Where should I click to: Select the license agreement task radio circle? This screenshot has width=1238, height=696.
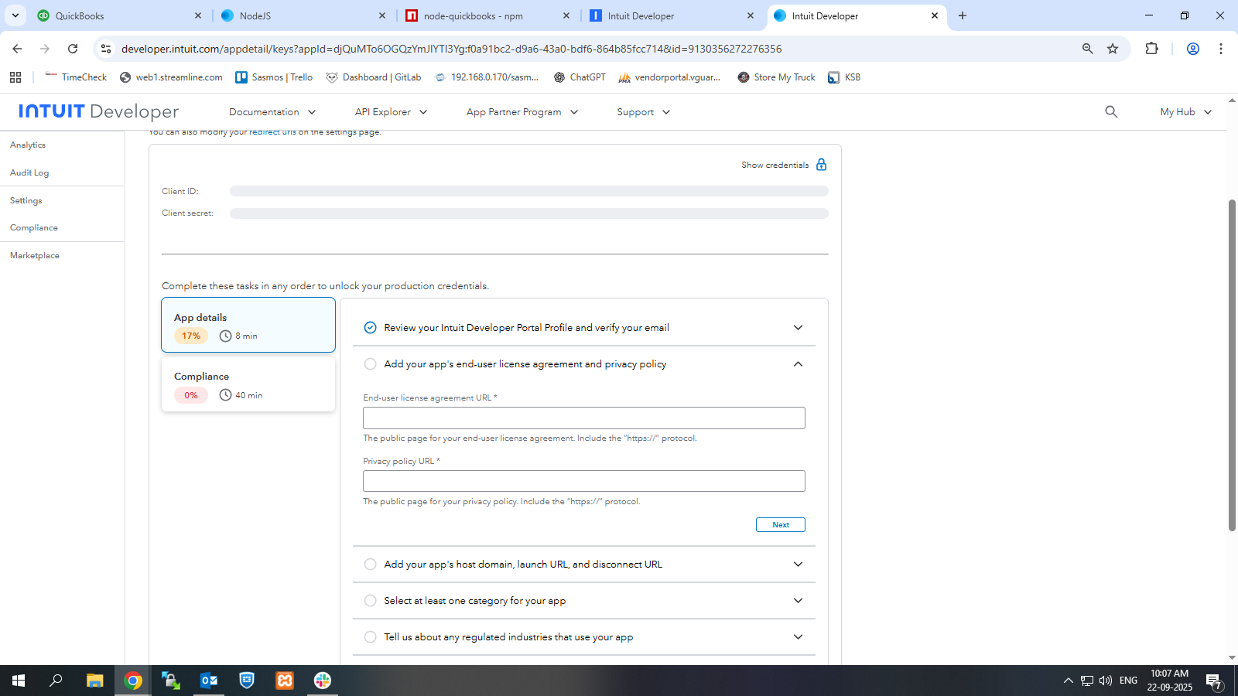[370, 364]
